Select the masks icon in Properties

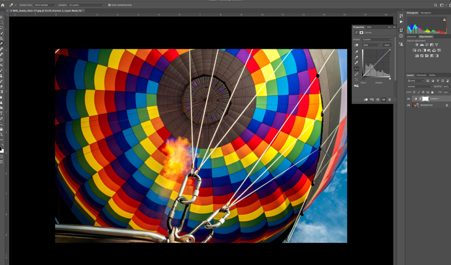click(x=361, y=33)
